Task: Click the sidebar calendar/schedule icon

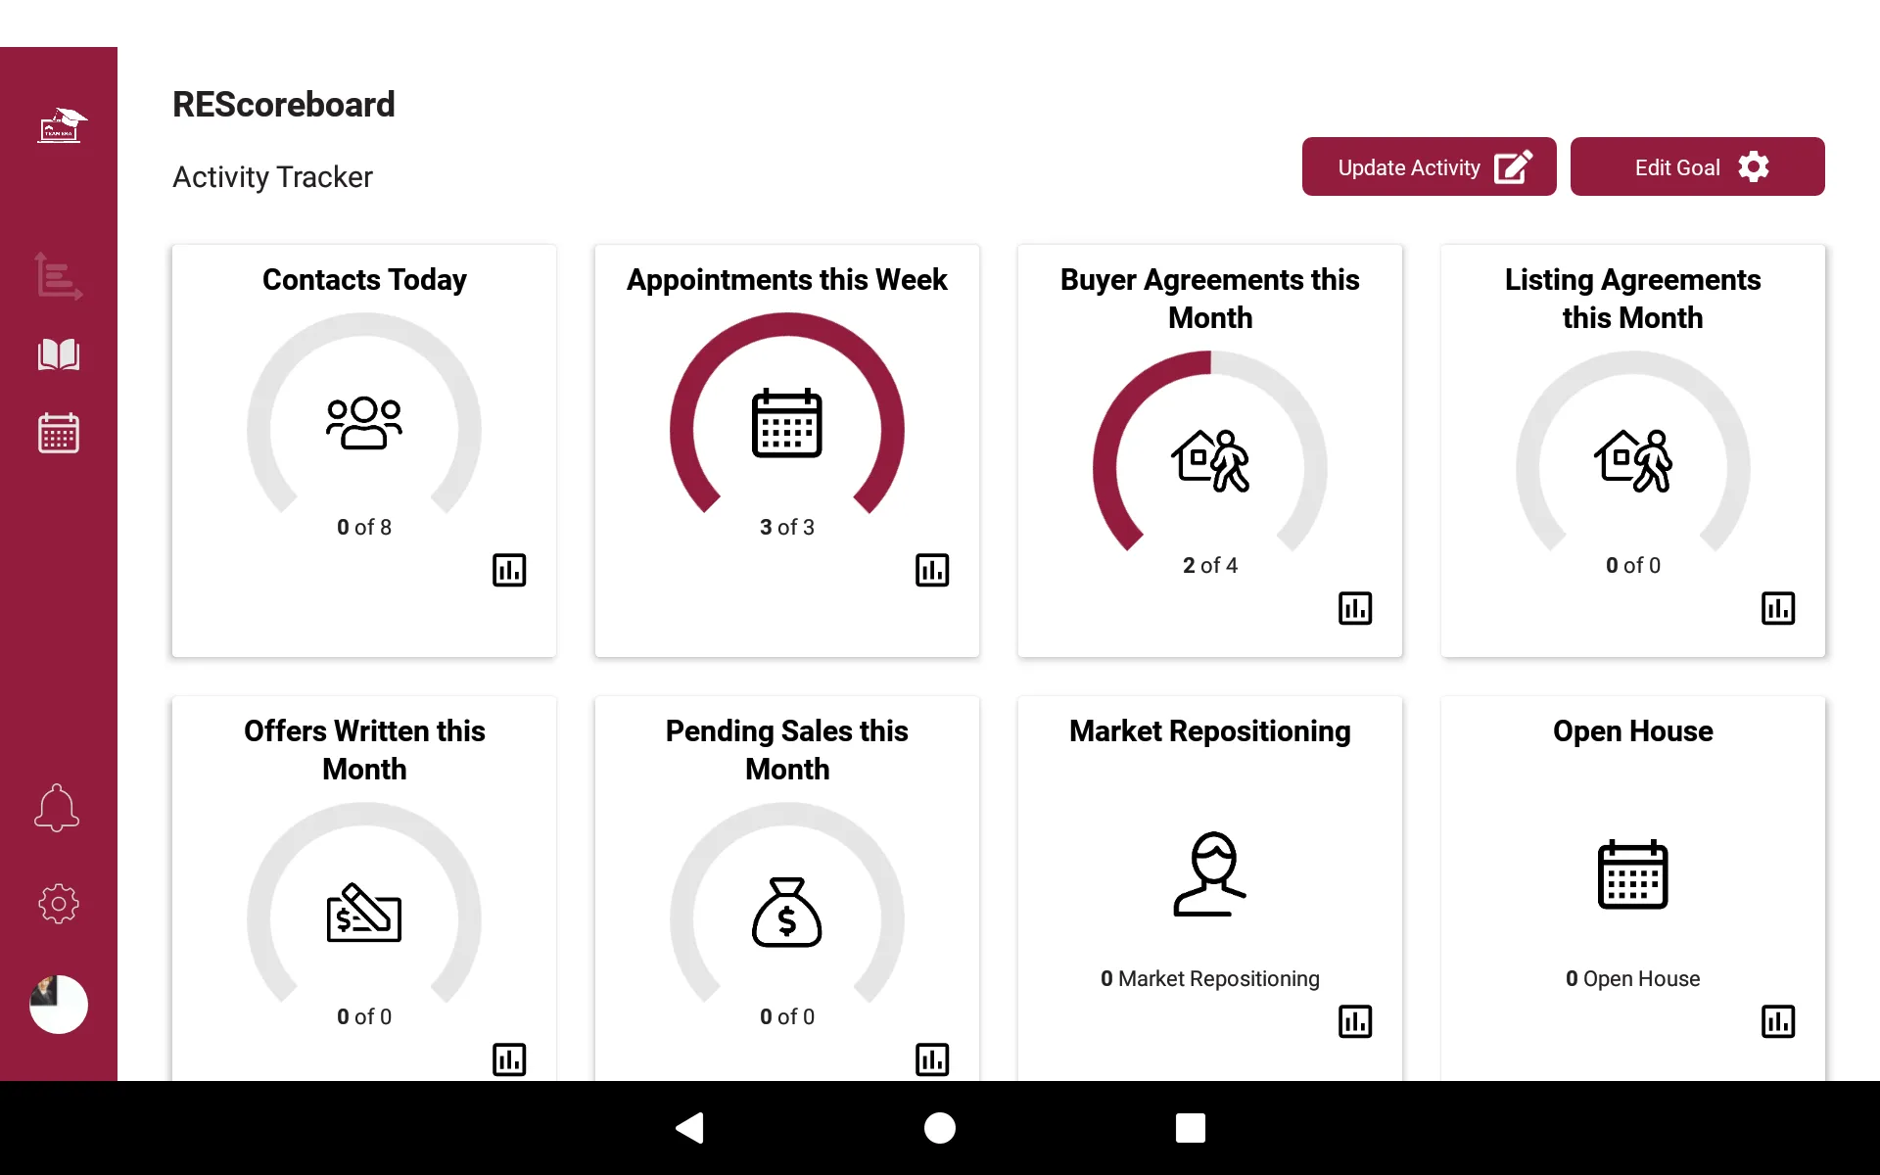Action: 58,432
